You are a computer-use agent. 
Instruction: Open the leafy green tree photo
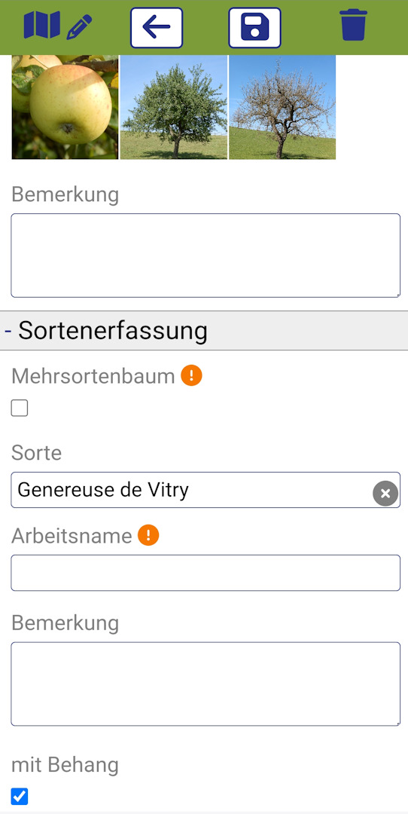click(174, 107)
